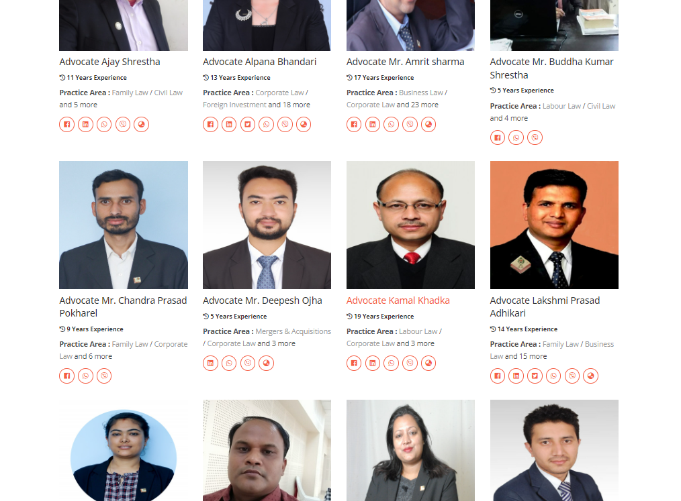Click Lakshmi Prasad Adhikari's Facebook icon

(x=498, y=376)
